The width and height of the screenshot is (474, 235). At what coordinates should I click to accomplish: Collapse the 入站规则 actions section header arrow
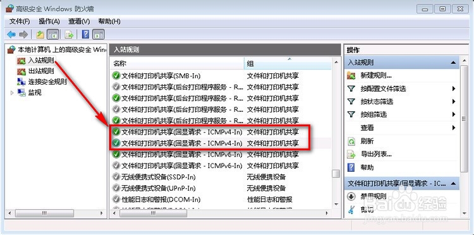(x=453, y=63)
